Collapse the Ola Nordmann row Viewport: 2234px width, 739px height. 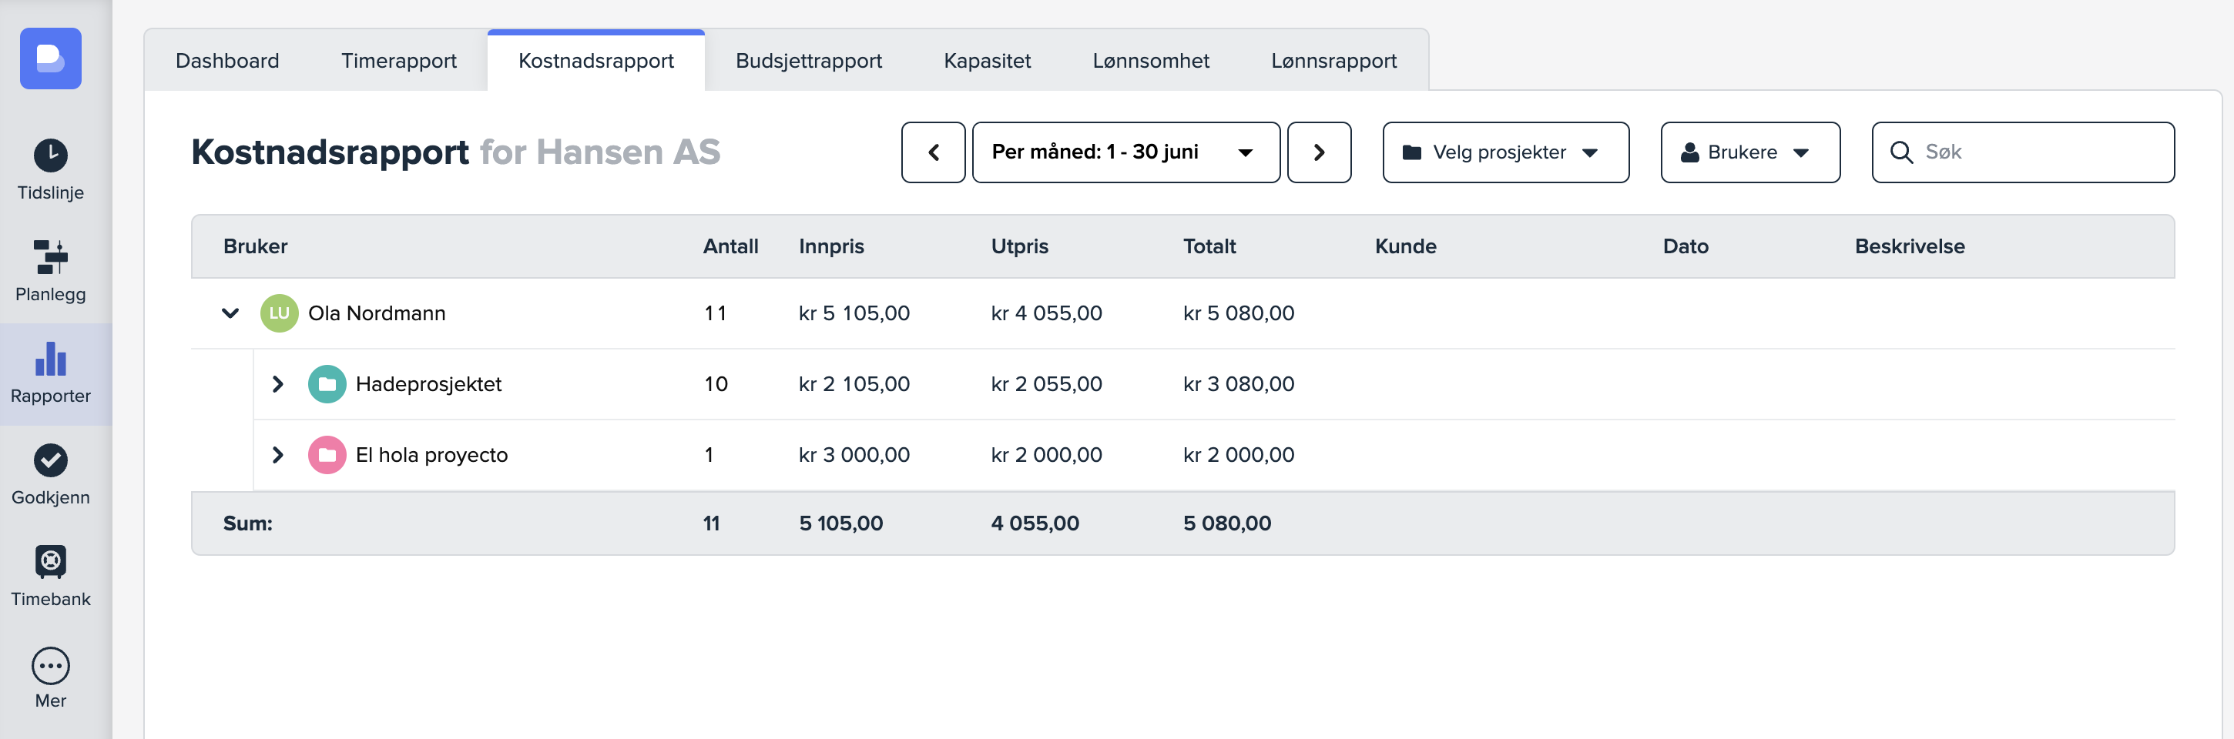230,313
